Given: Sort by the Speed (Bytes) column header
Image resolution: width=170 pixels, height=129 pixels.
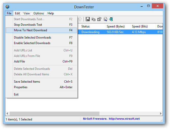Looking at the screenshot, I should (x=118, y=26).
